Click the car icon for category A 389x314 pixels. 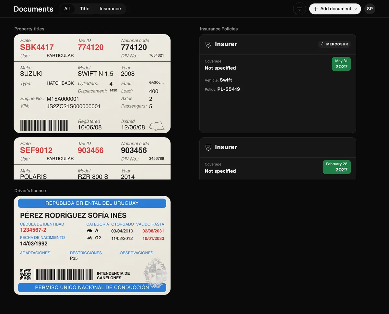[x=90, y=231]
